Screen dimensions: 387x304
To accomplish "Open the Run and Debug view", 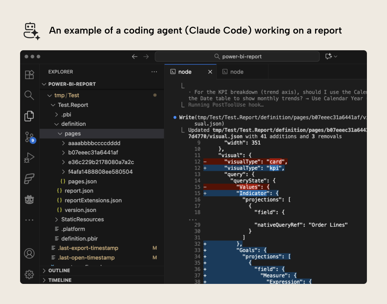I will [29, 158].
